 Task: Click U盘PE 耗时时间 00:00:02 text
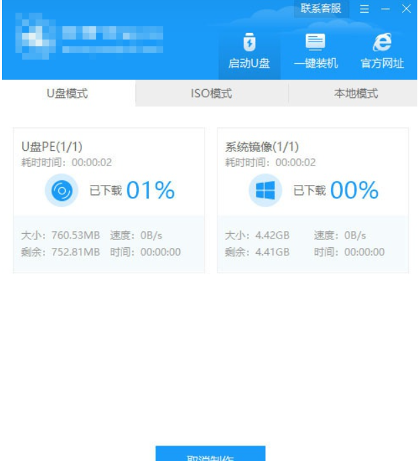[66, 162]
